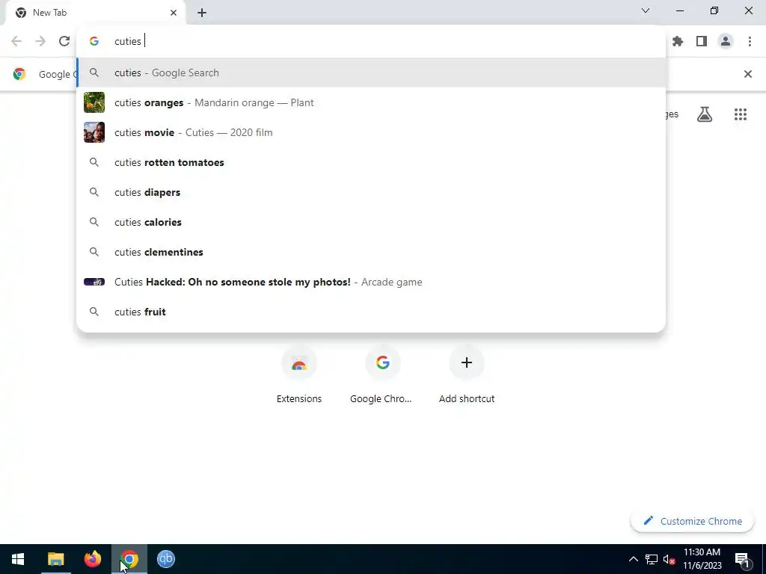
Task: Click the network tray icon
Action: pyautogui.click(x=652, y=559)
